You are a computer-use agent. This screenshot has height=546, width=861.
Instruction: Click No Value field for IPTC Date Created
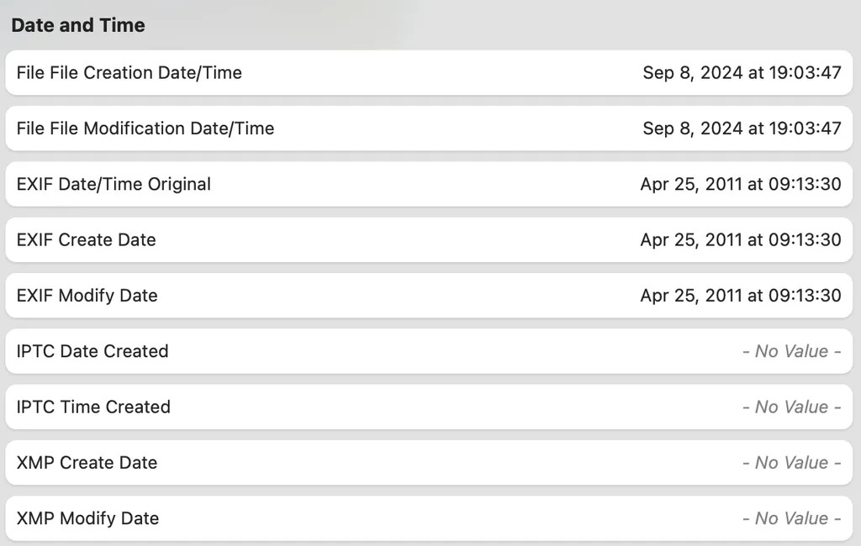point(791,351)
